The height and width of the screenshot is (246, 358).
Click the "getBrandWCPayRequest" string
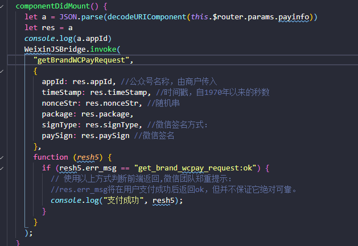[81, 60]
